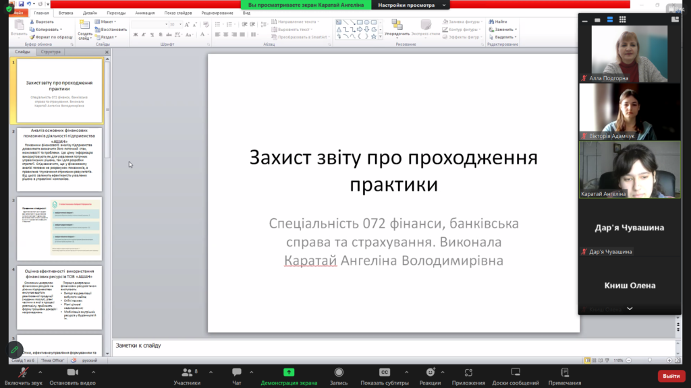This screenshot has width=691, height=388.
Task: Select slide 4 thumbnail Оцінка ефективності
Action: point(59,298)
